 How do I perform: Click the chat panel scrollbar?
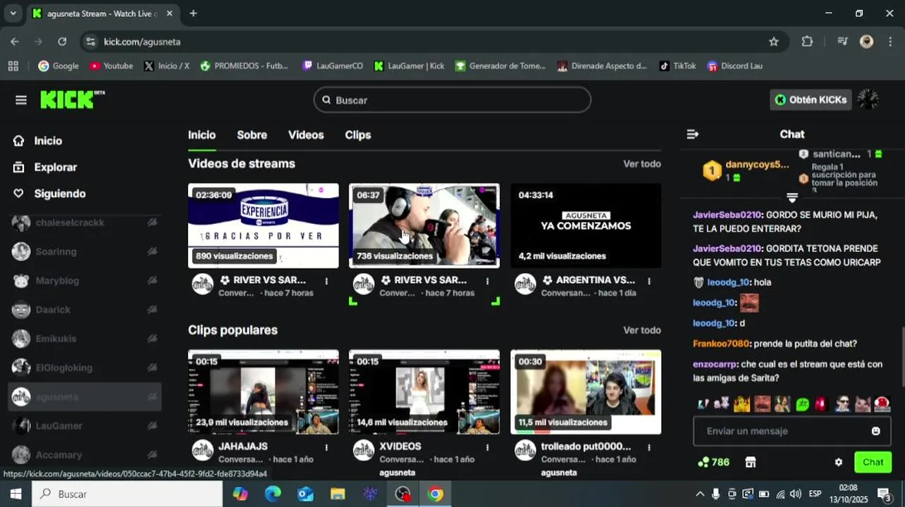click(901, 356)
